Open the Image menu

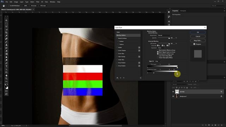click(16, 2)
